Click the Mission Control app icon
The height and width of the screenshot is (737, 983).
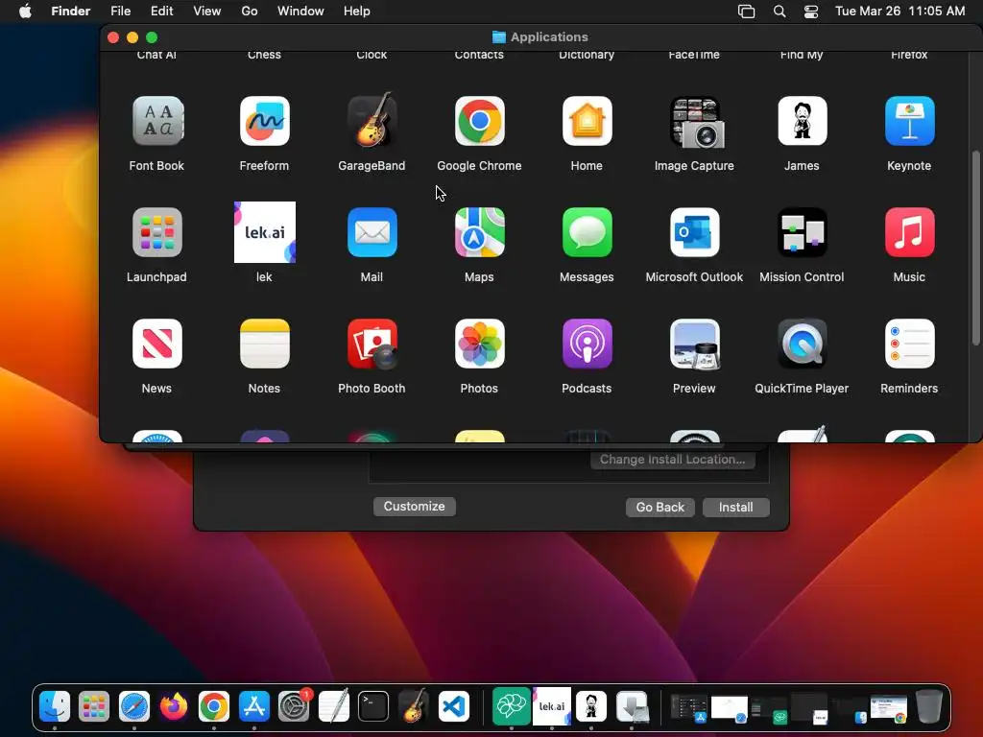[x=802, y=232]
